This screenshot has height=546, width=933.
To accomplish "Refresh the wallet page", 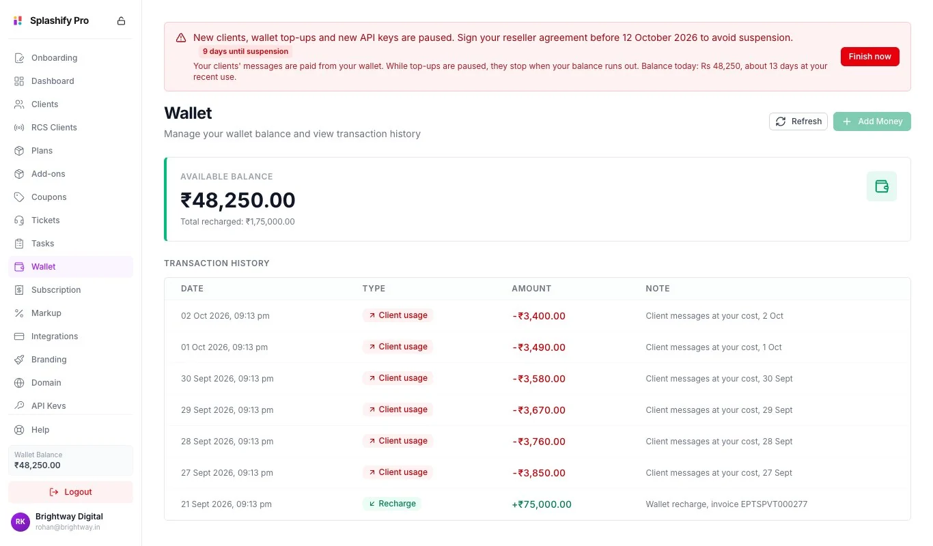I will point(798,121).
